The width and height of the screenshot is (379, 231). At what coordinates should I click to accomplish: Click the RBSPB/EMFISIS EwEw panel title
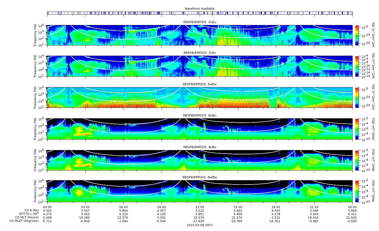click(x=200, y=84)
